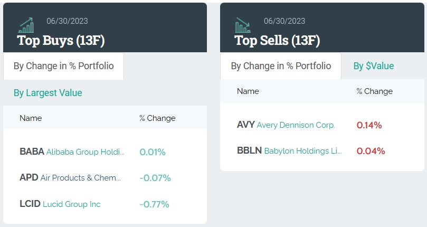Click '% Change' column header in Top Sells
This screenshot has height=227, width=427.
374,91
